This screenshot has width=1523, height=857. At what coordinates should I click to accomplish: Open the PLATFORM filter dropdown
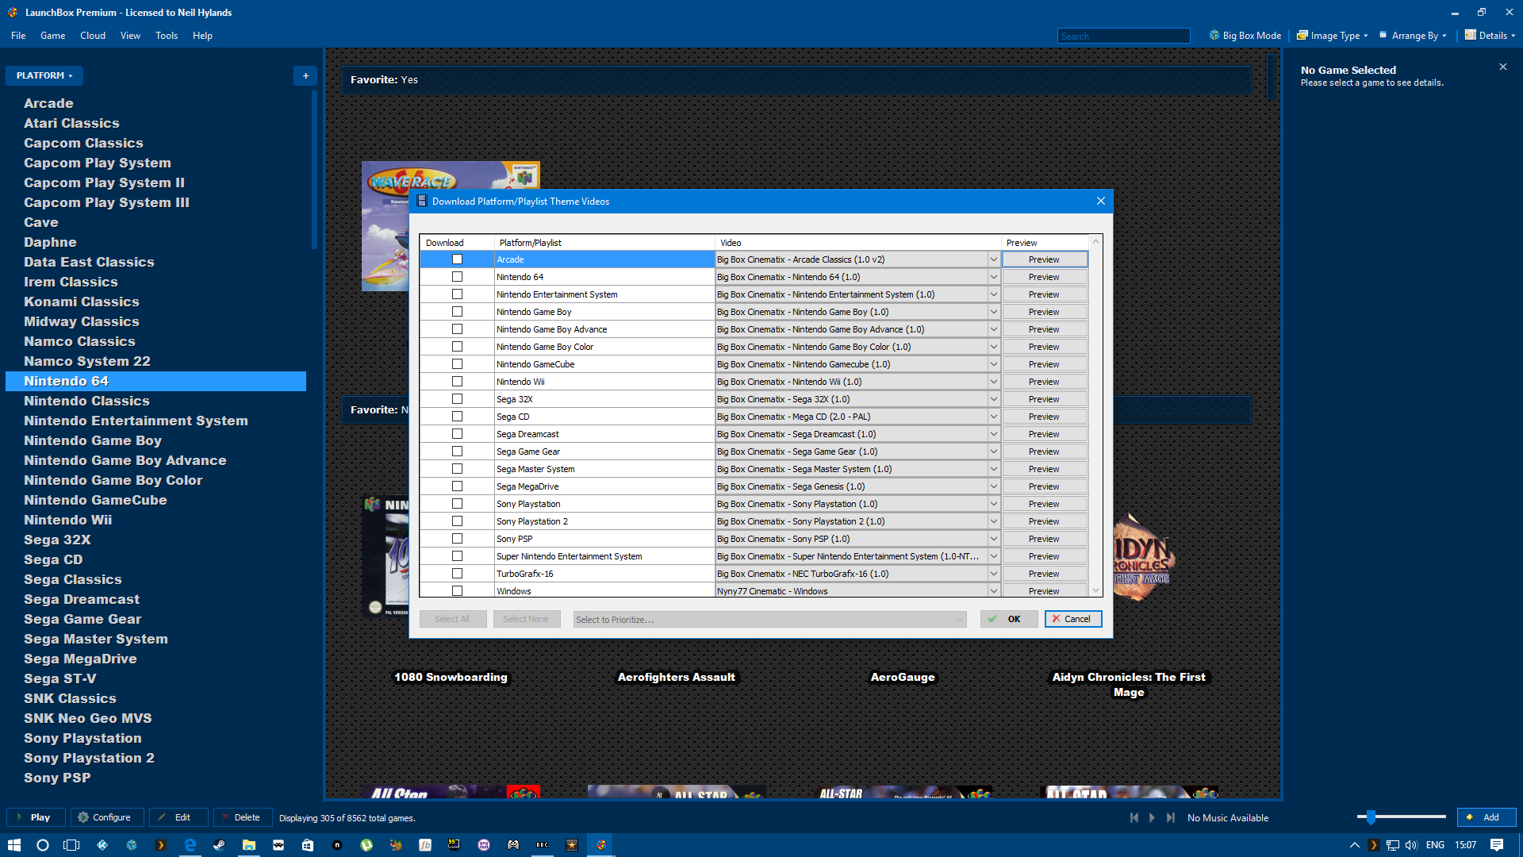point(44,75)
